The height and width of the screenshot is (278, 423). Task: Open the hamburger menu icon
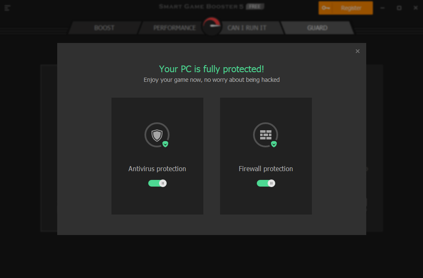[7, 8]
